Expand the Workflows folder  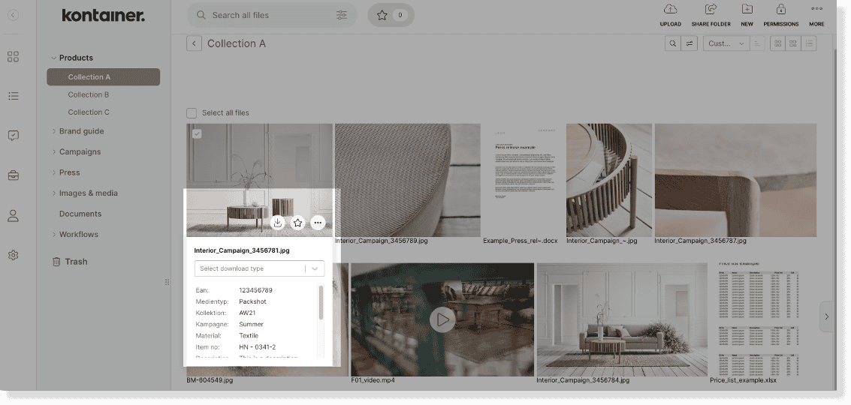pos(54,234)
